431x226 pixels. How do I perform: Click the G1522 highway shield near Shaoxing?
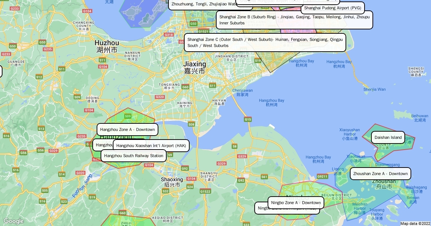tap(205, 192)
